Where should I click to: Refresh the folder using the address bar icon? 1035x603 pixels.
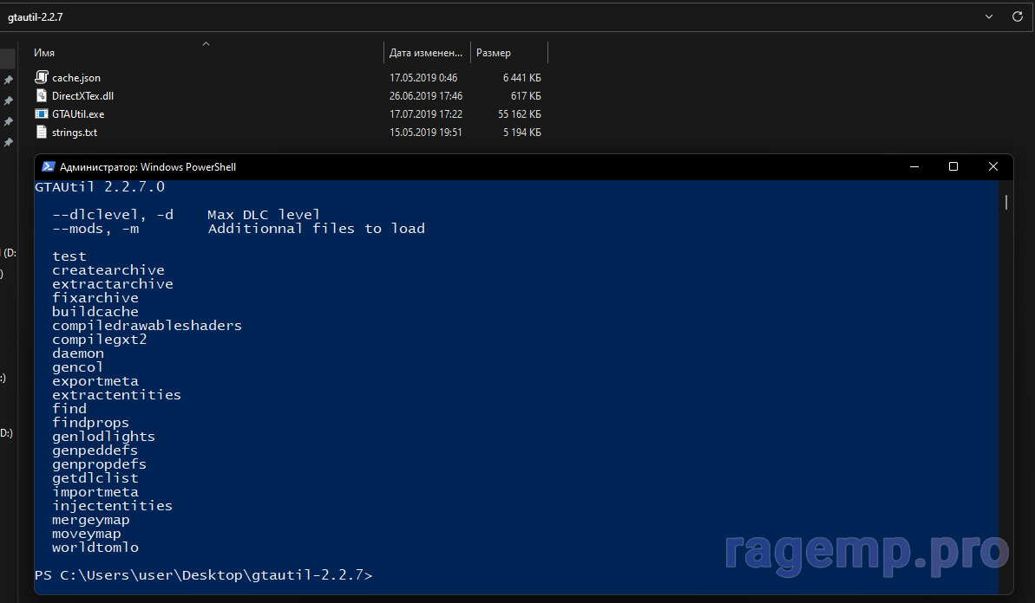click(1017, 16)
